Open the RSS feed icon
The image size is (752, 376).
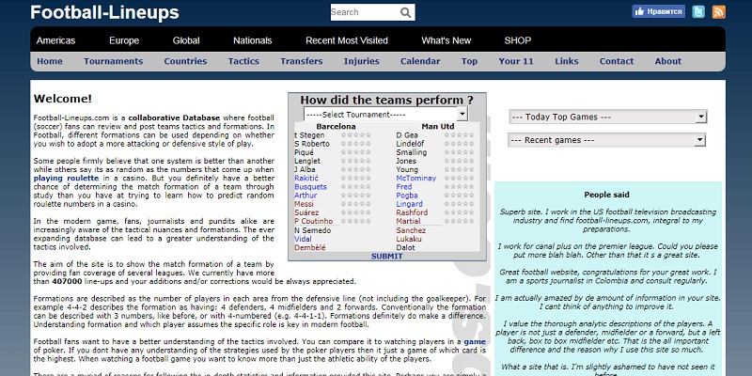718,12
